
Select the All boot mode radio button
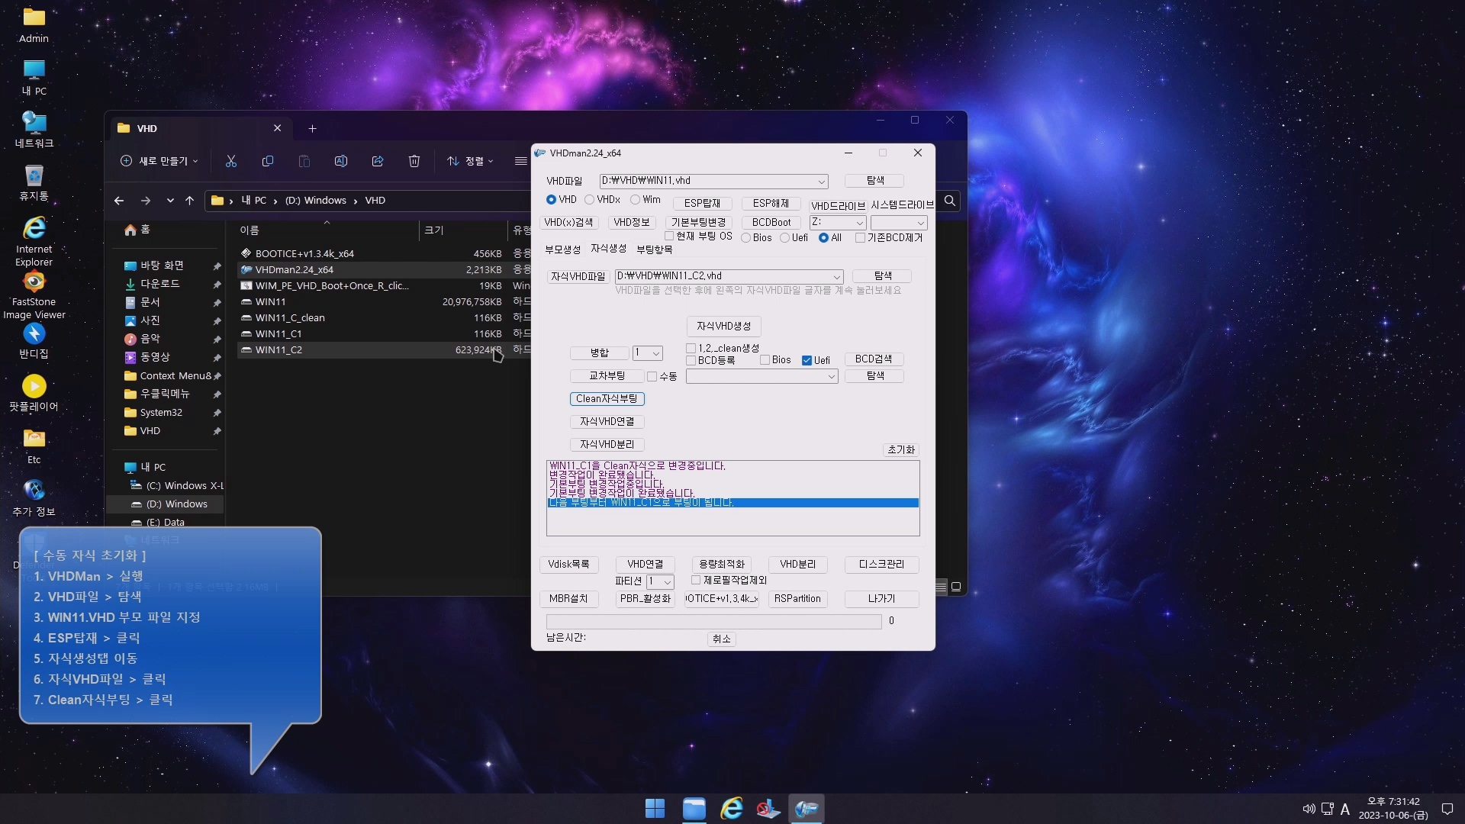click(823, 238)
